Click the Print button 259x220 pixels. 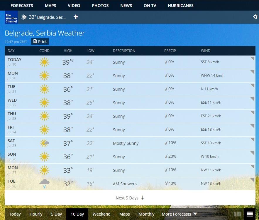tap(40, 41)
